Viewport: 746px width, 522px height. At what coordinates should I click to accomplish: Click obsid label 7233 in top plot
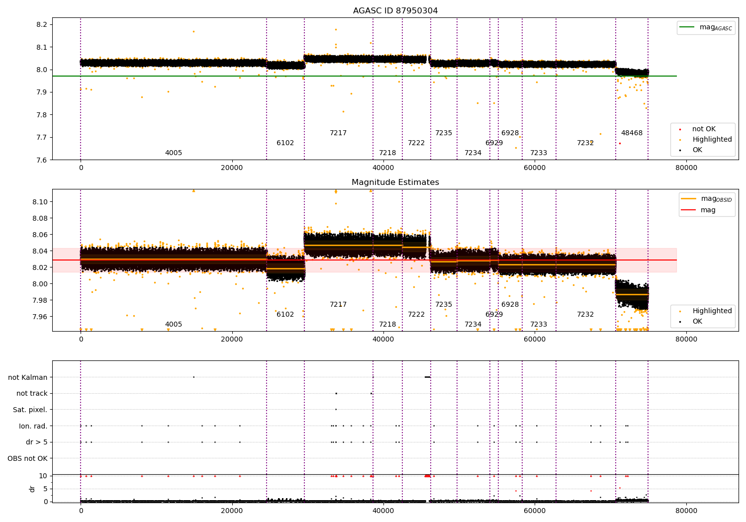[539, 153]
